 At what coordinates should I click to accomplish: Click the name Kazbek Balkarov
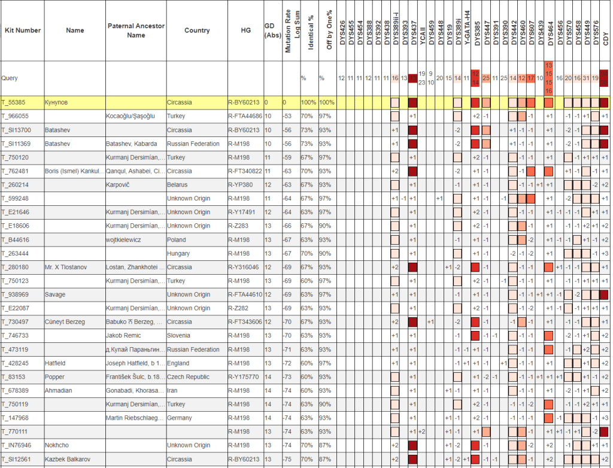(x=67, y=458)
